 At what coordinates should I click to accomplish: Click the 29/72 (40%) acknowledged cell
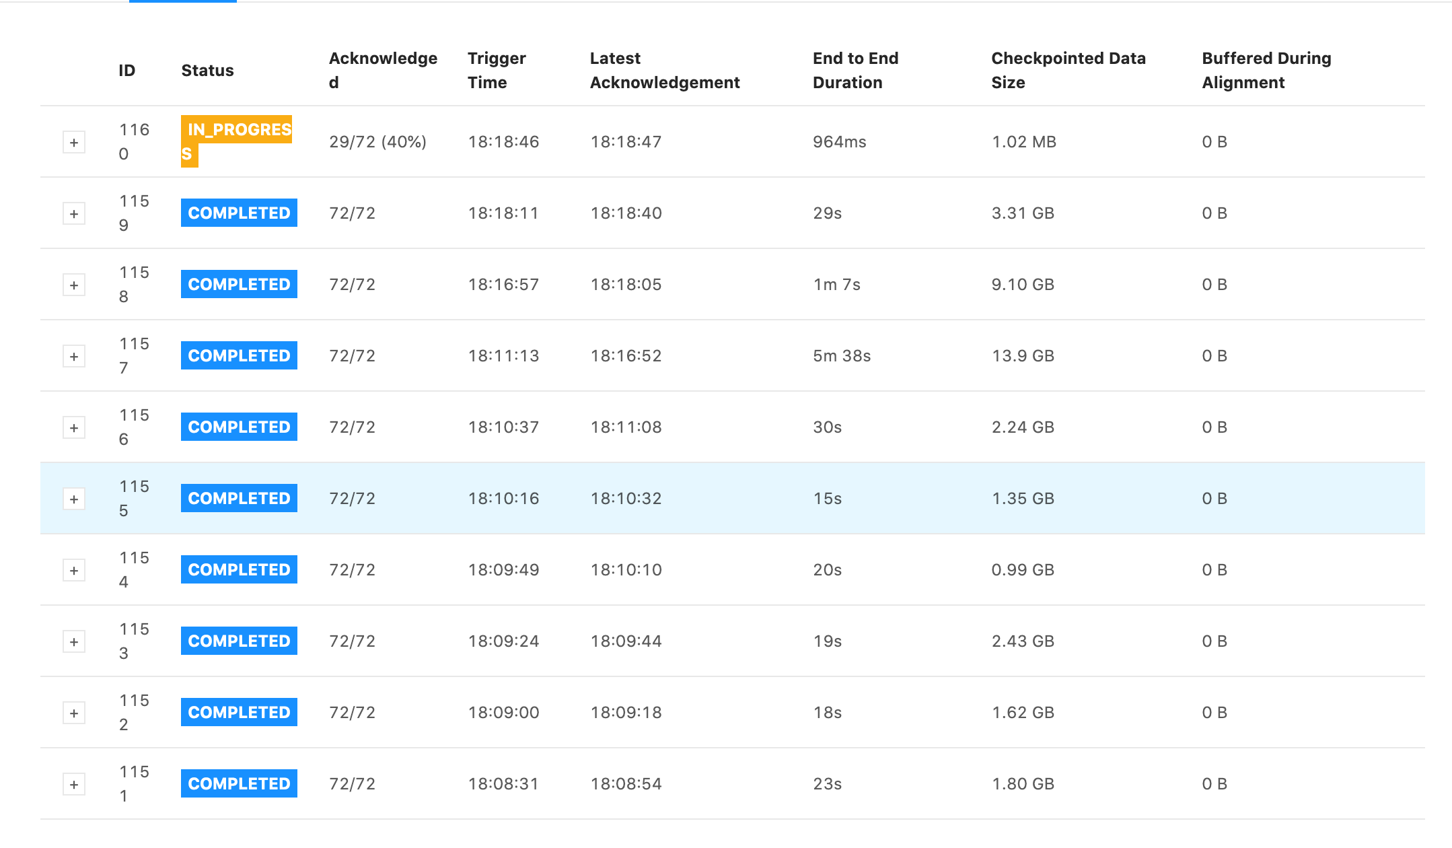(x=377, y=142)
